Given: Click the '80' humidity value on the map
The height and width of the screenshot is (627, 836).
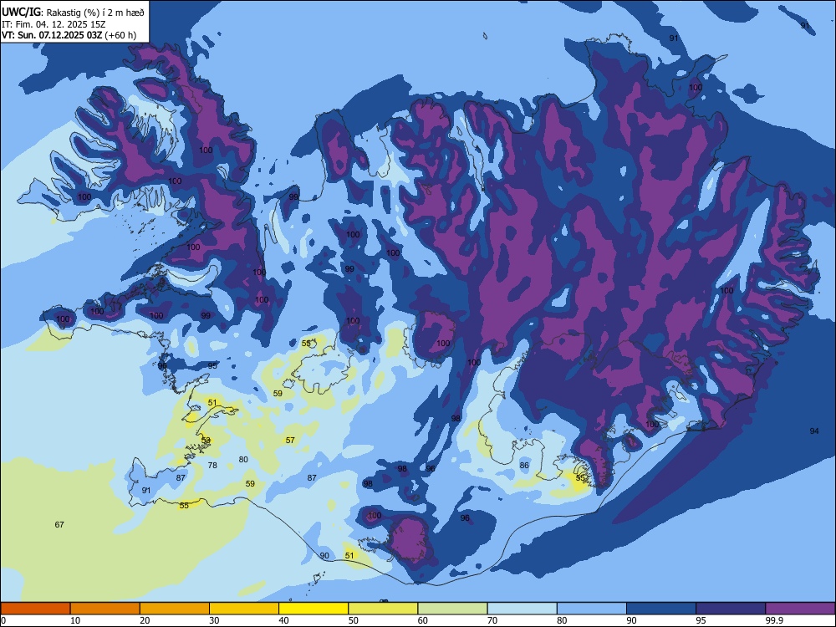Looking at the screenshot, I should tap(243, 459).
